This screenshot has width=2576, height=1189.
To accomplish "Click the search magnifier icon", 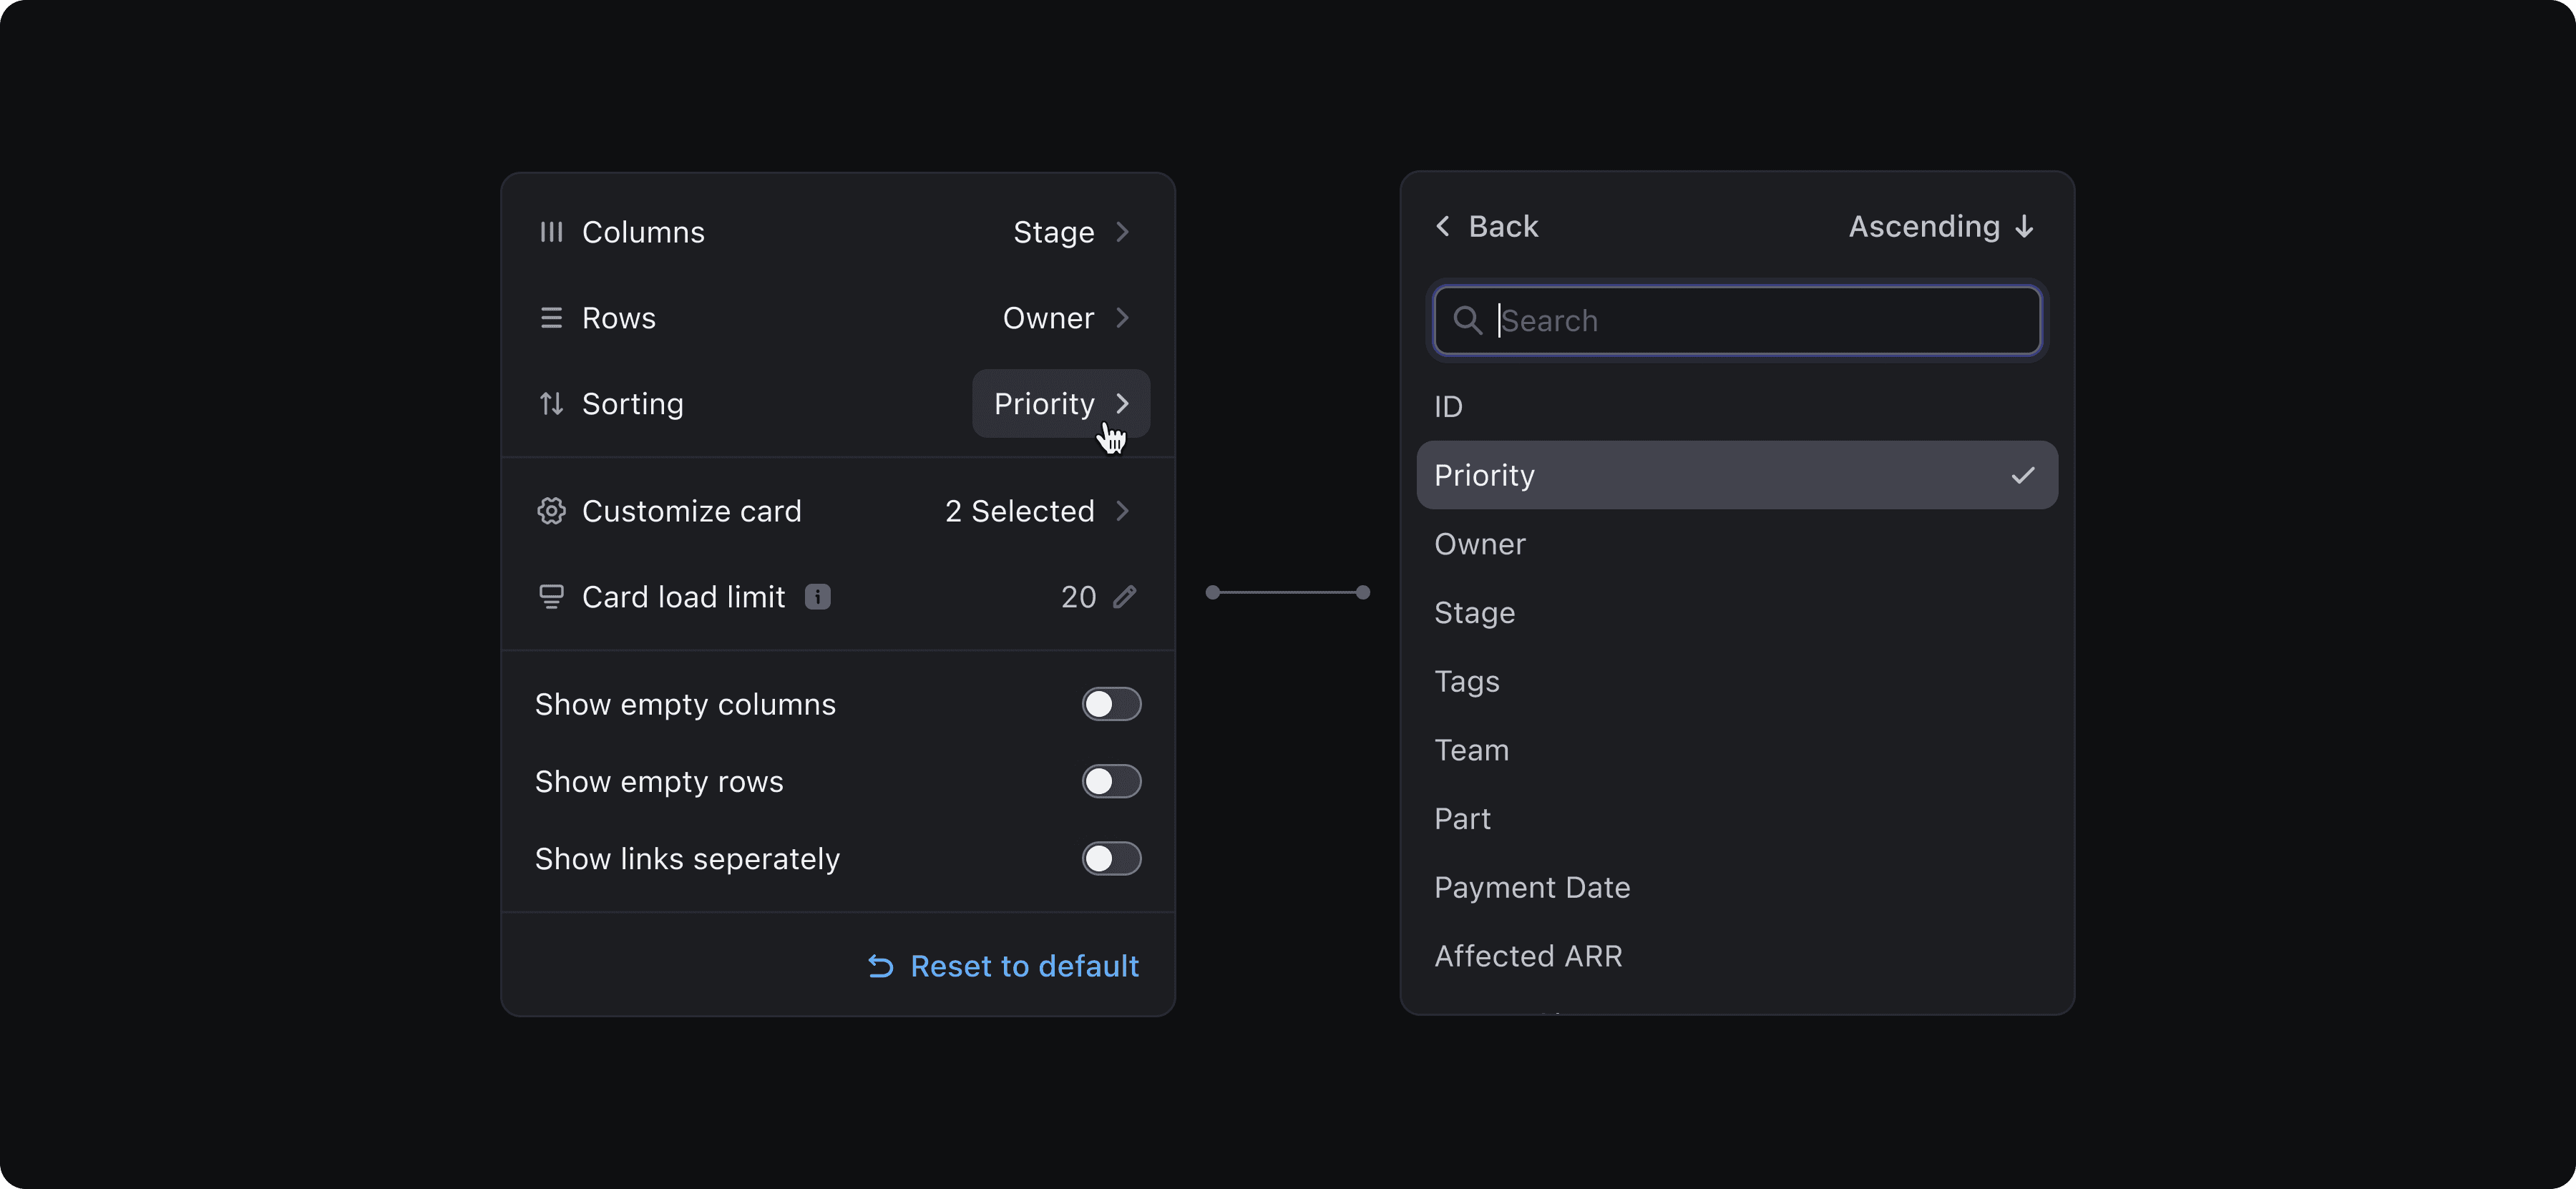I will pos(1467,321).
